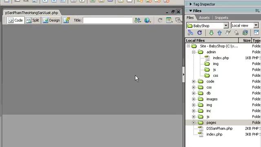Open Preview in Browser globe menu
The width and height of the screenshot is (261, 147).
coord(148,20)
